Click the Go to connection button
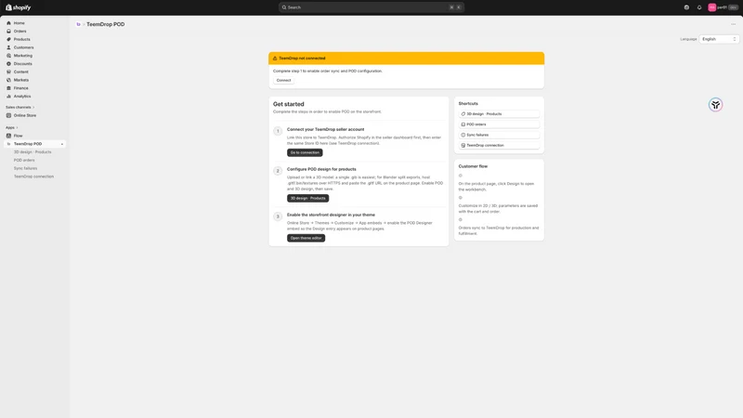This screenshot has width=743, height=418. [305, 152]
